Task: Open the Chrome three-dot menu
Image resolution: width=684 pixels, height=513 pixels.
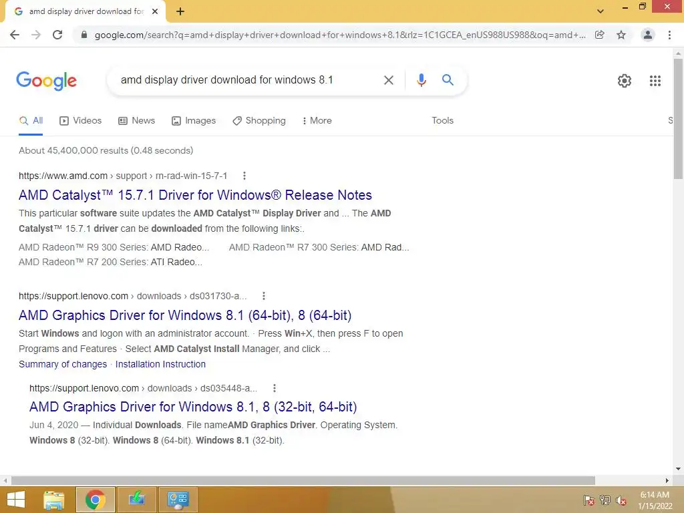Action: pos(669,35)
